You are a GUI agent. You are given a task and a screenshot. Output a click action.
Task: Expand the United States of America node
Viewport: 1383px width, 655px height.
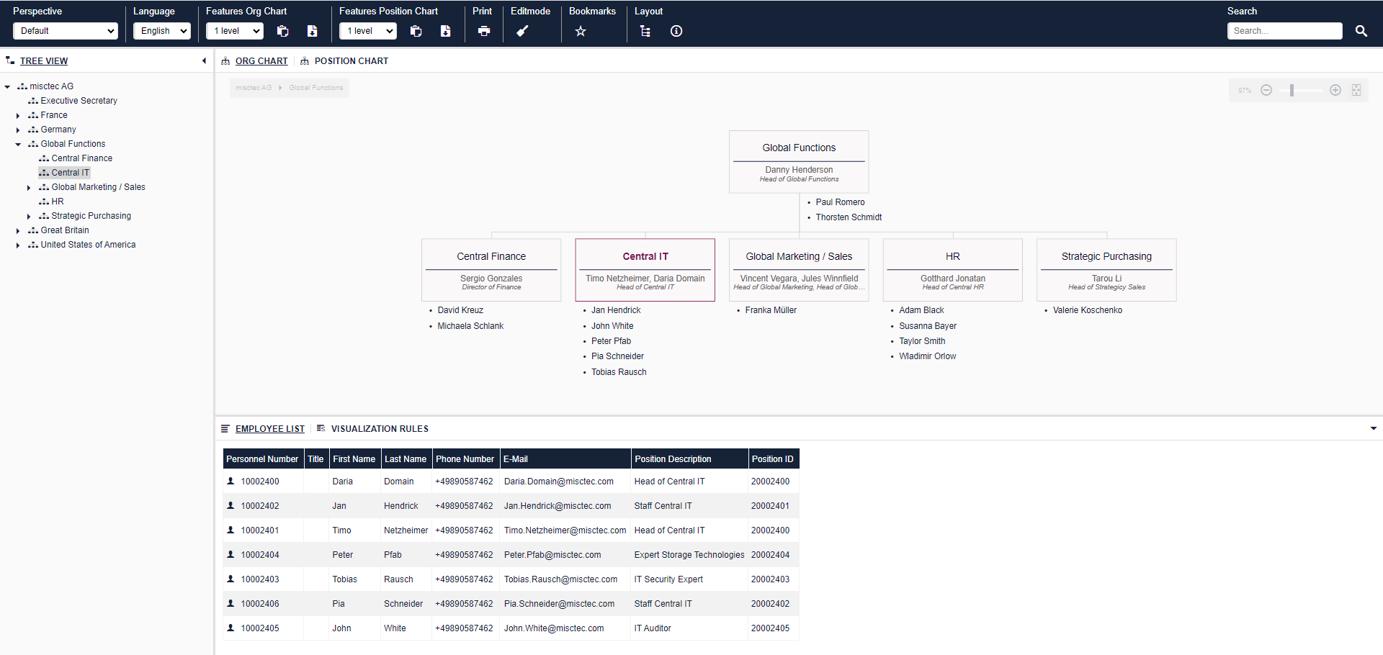[x=18, y=245]
